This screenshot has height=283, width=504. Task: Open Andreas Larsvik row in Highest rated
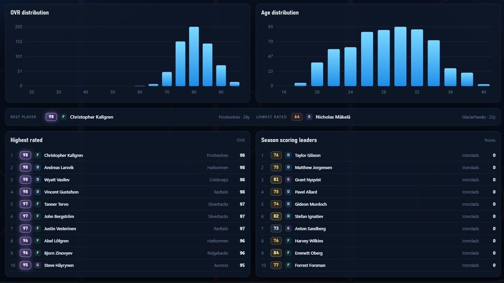[x=128, y=167]
